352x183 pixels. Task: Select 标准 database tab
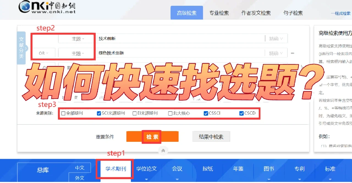tap(330, 168)
